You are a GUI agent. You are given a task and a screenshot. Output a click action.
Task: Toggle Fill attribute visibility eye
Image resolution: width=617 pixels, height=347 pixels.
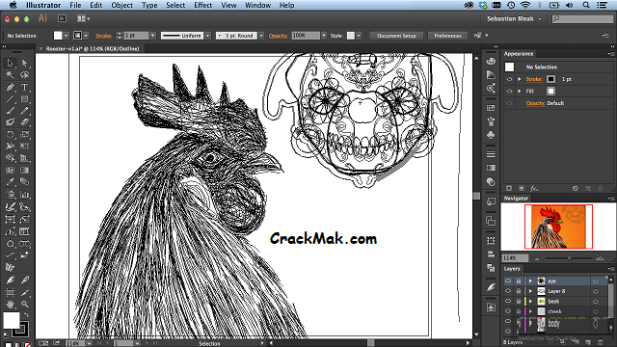click(510, 91)
